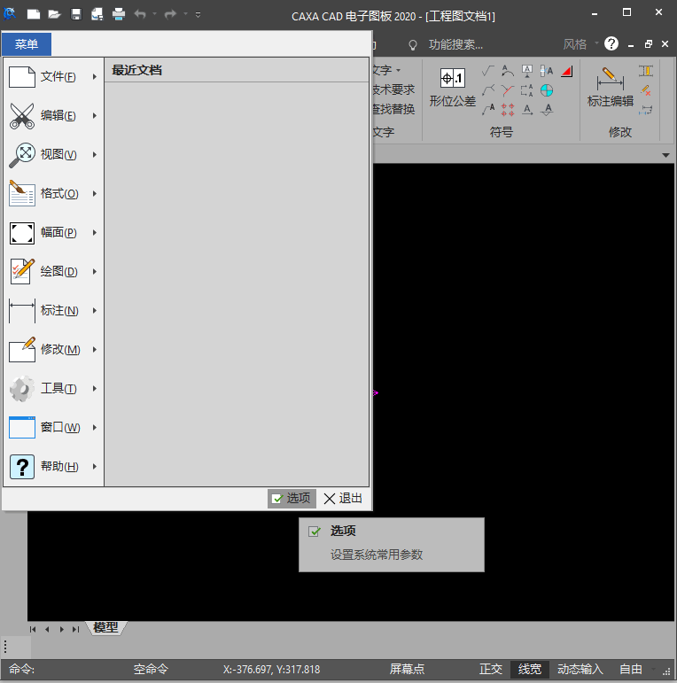The width and height of the screenshot is (677, 683).
Task: Open the 幅面(P) menu
Action: tap(53, 233)
